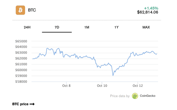Select the 7D chart tab

click(57, 27)
